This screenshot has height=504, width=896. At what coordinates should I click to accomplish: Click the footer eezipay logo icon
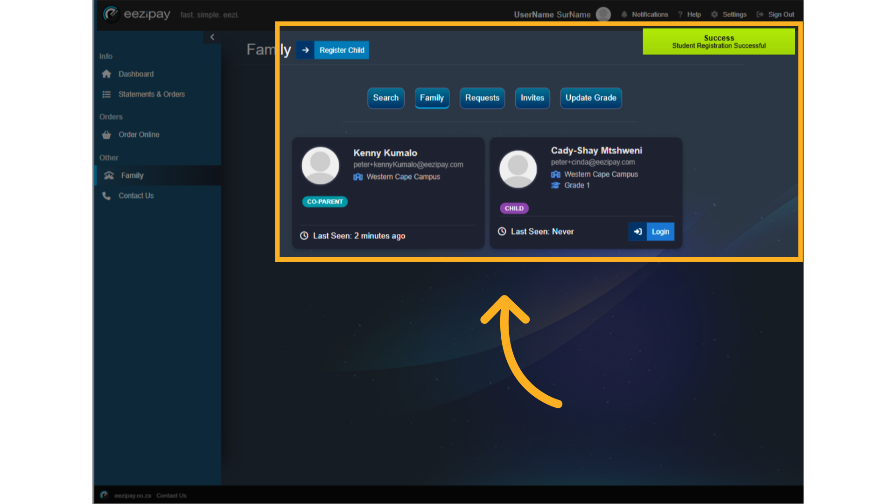click(104, 495)
